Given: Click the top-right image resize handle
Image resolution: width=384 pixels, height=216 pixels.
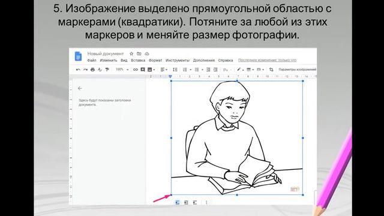Looking at the screenshot, I should [x=303, y=81].
